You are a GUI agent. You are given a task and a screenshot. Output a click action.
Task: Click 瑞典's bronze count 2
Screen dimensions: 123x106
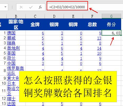click(x=81, y=43)
